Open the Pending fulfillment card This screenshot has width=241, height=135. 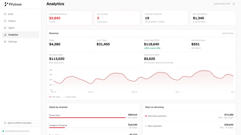[165, 18]
